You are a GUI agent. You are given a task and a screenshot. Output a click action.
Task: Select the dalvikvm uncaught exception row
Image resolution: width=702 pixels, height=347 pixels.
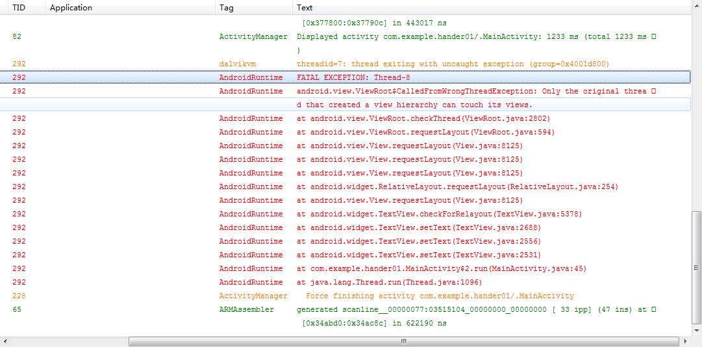453,64
